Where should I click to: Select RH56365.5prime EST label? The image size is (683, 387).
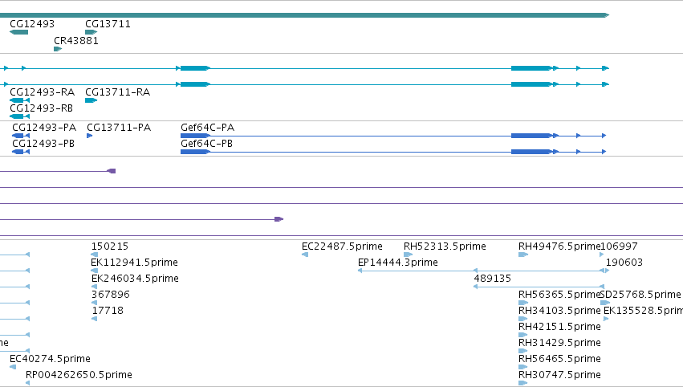click(x=559, y=295)
